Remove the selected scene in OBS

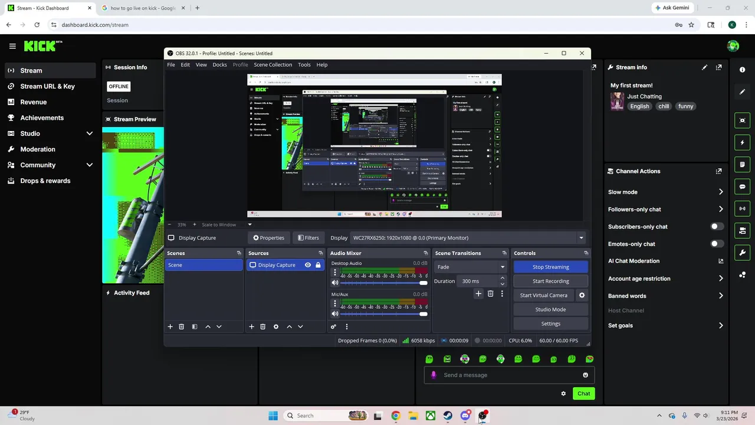pyautogui.click(x=181, y=326)
